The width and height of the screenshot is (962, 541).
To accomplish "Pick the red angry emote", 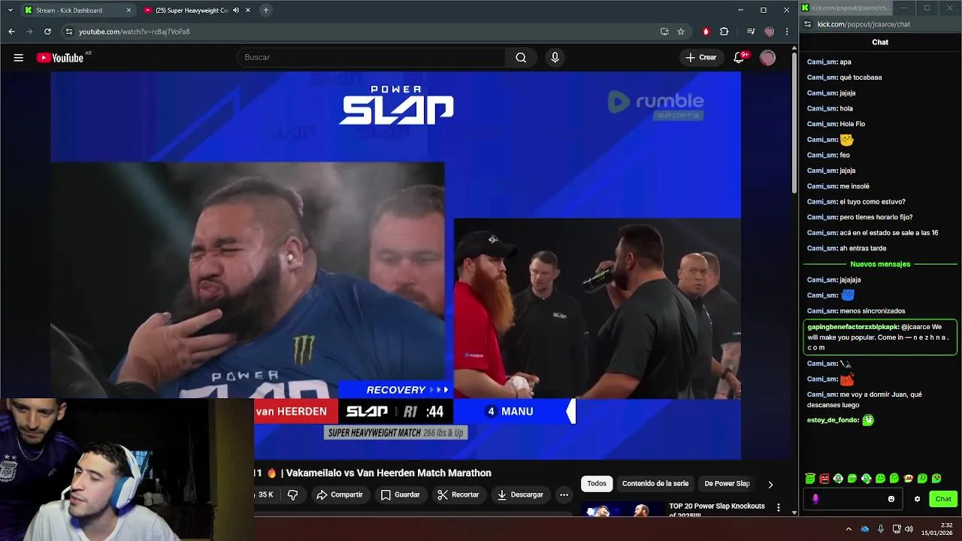I will [824, 479].
